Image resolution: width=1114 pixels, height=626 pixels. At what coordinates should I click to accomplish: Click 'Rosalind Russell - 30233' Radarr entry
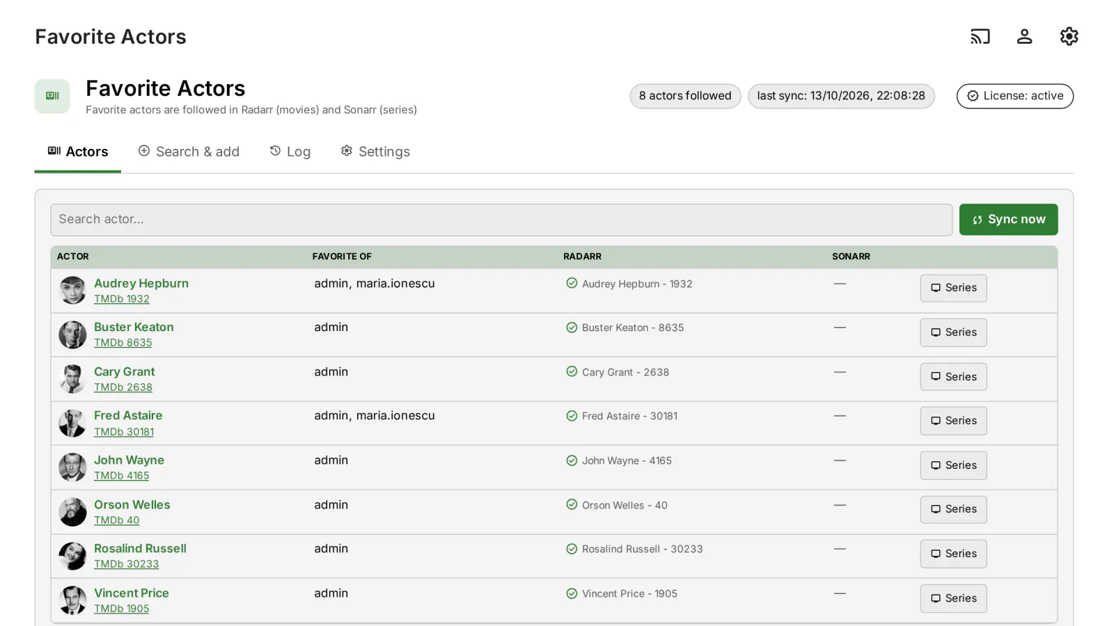pos(642,549)
